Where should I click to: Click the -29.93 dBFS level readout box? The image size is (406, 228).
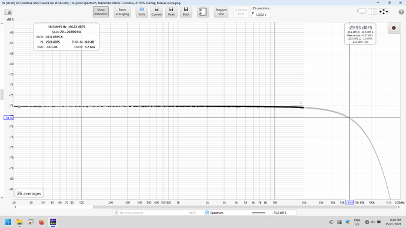(360, 33)
